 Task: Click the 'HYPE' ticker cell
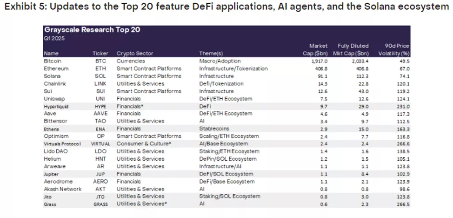(100, 106)
